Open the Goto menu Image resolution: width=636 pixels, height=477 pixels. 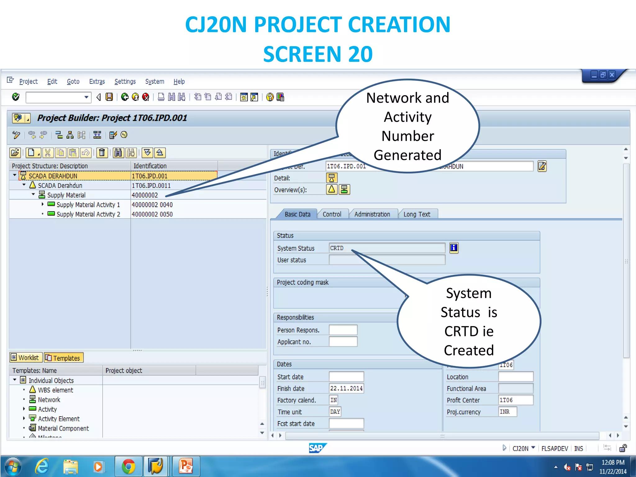73,81
